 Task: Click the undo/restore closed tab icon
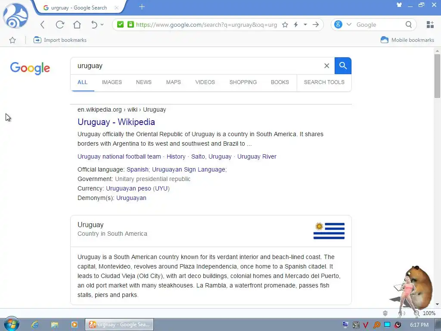point(94,25)
